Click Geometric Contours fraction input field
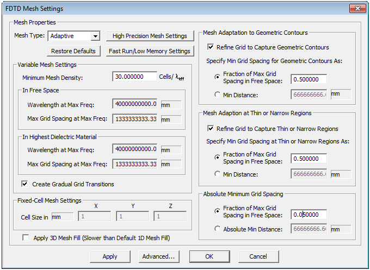The width and height of the screenshot is (370, 270). 309,79
